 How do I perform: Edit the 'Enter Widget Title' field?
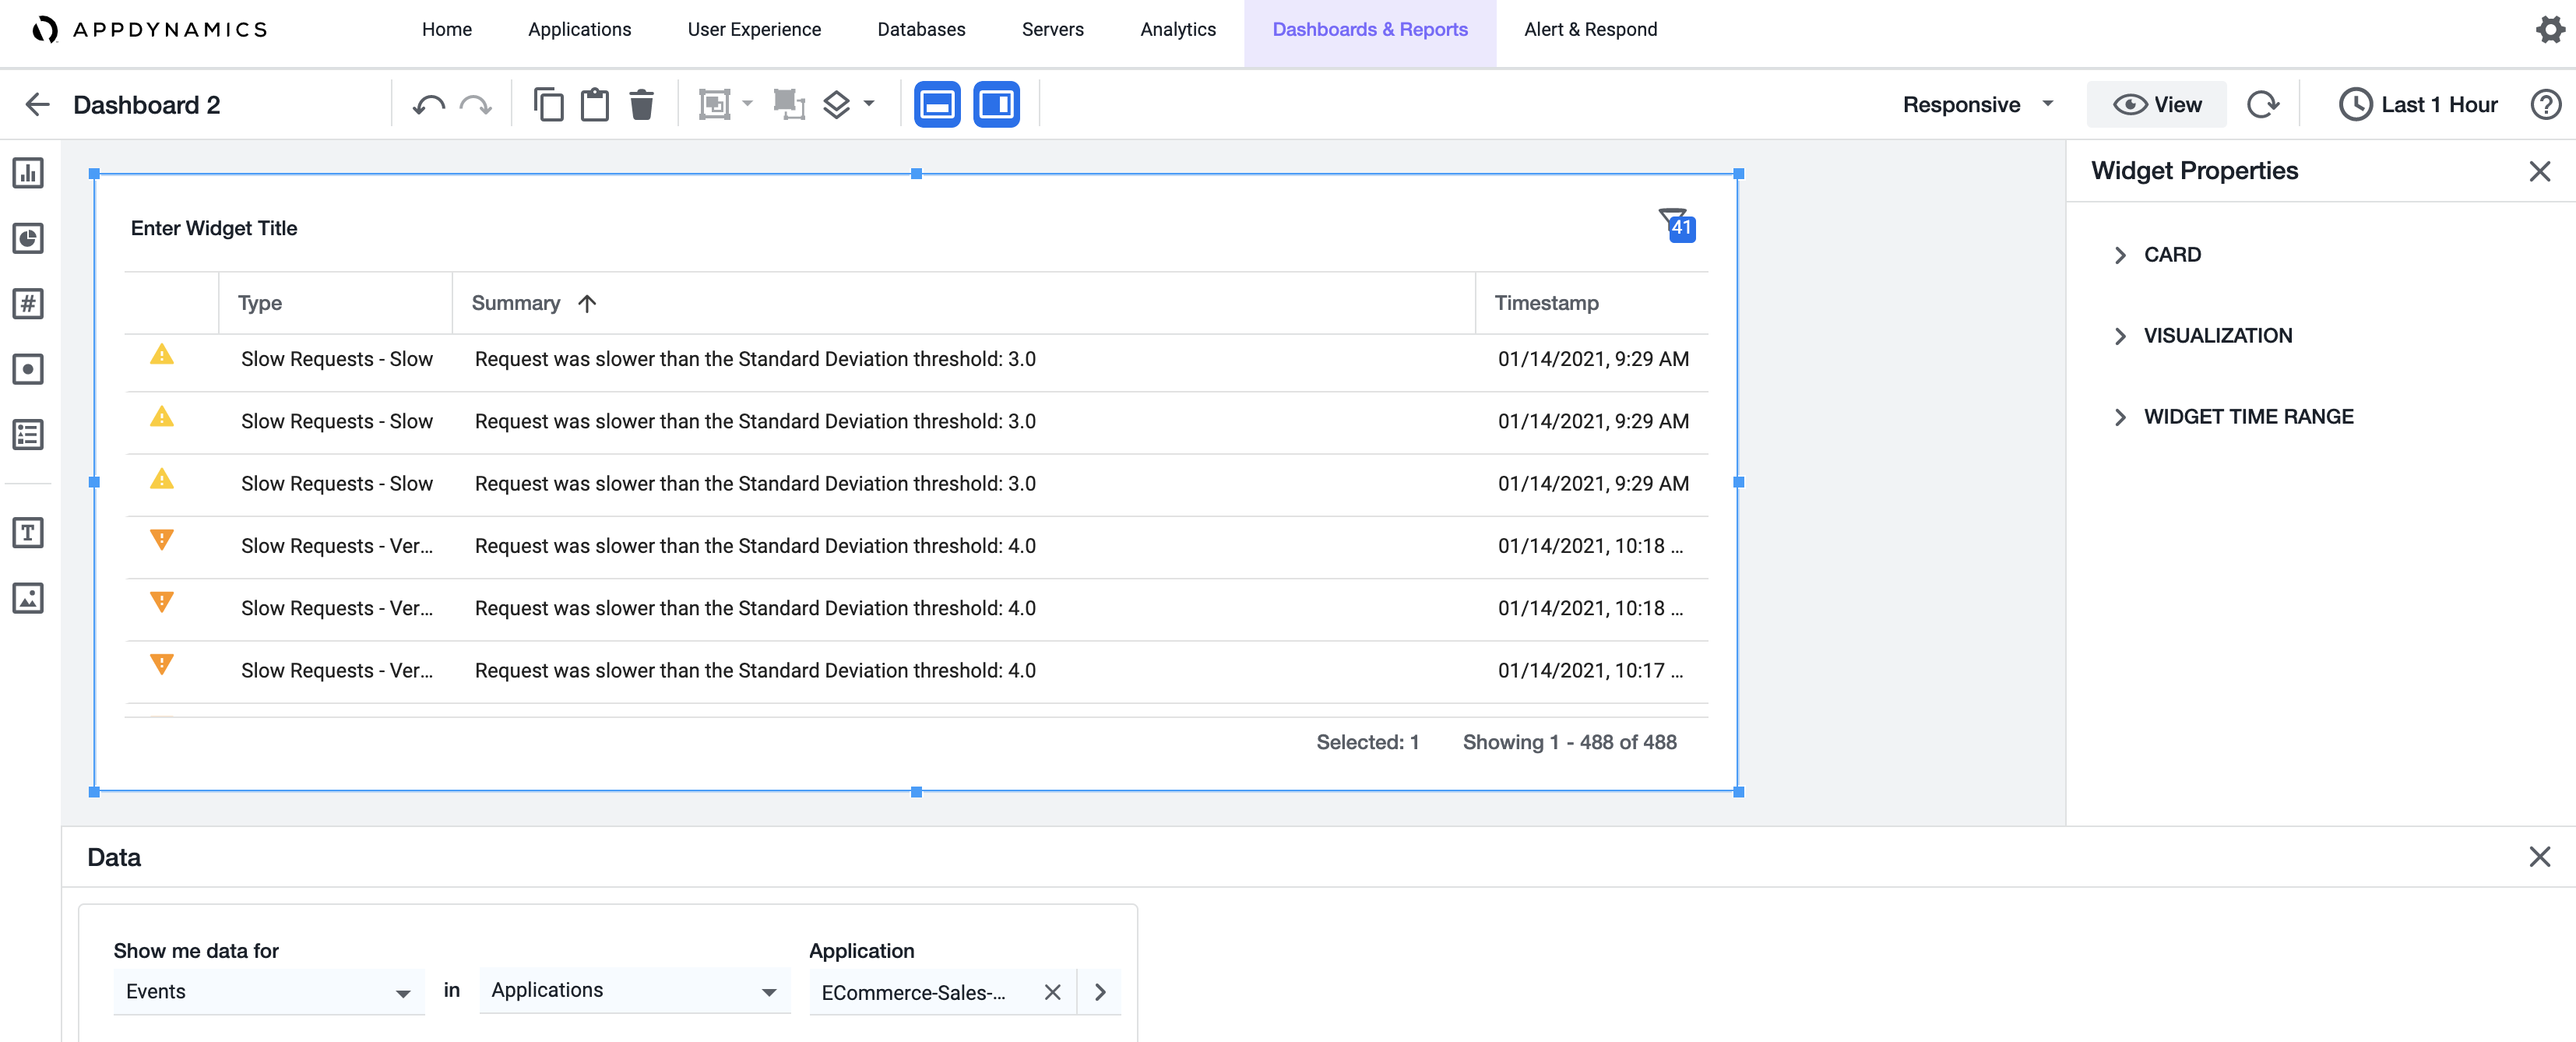click(214, 228)
